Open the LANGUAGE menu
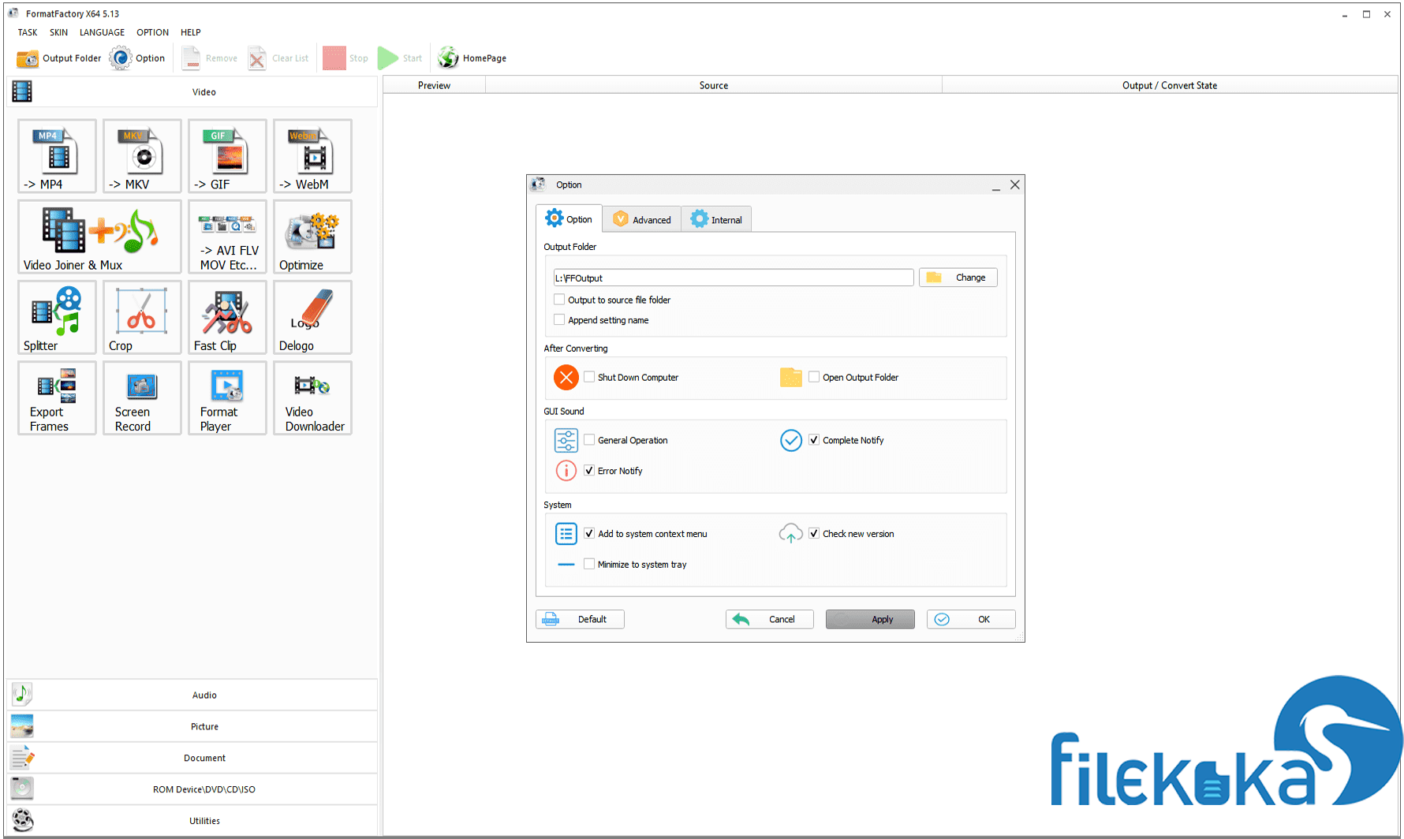The width and height of the screenshot is (1404, 839). (x=102, y=32)
